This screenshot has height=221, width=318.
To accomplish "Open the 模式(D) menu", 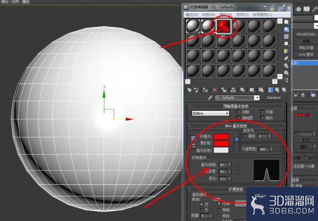I will click(191, 15).
